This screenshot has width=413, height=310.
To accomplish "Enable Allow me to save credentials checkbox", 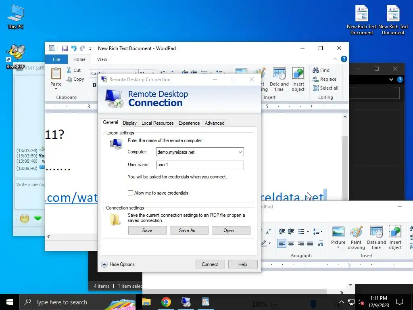I will [130, 193].
